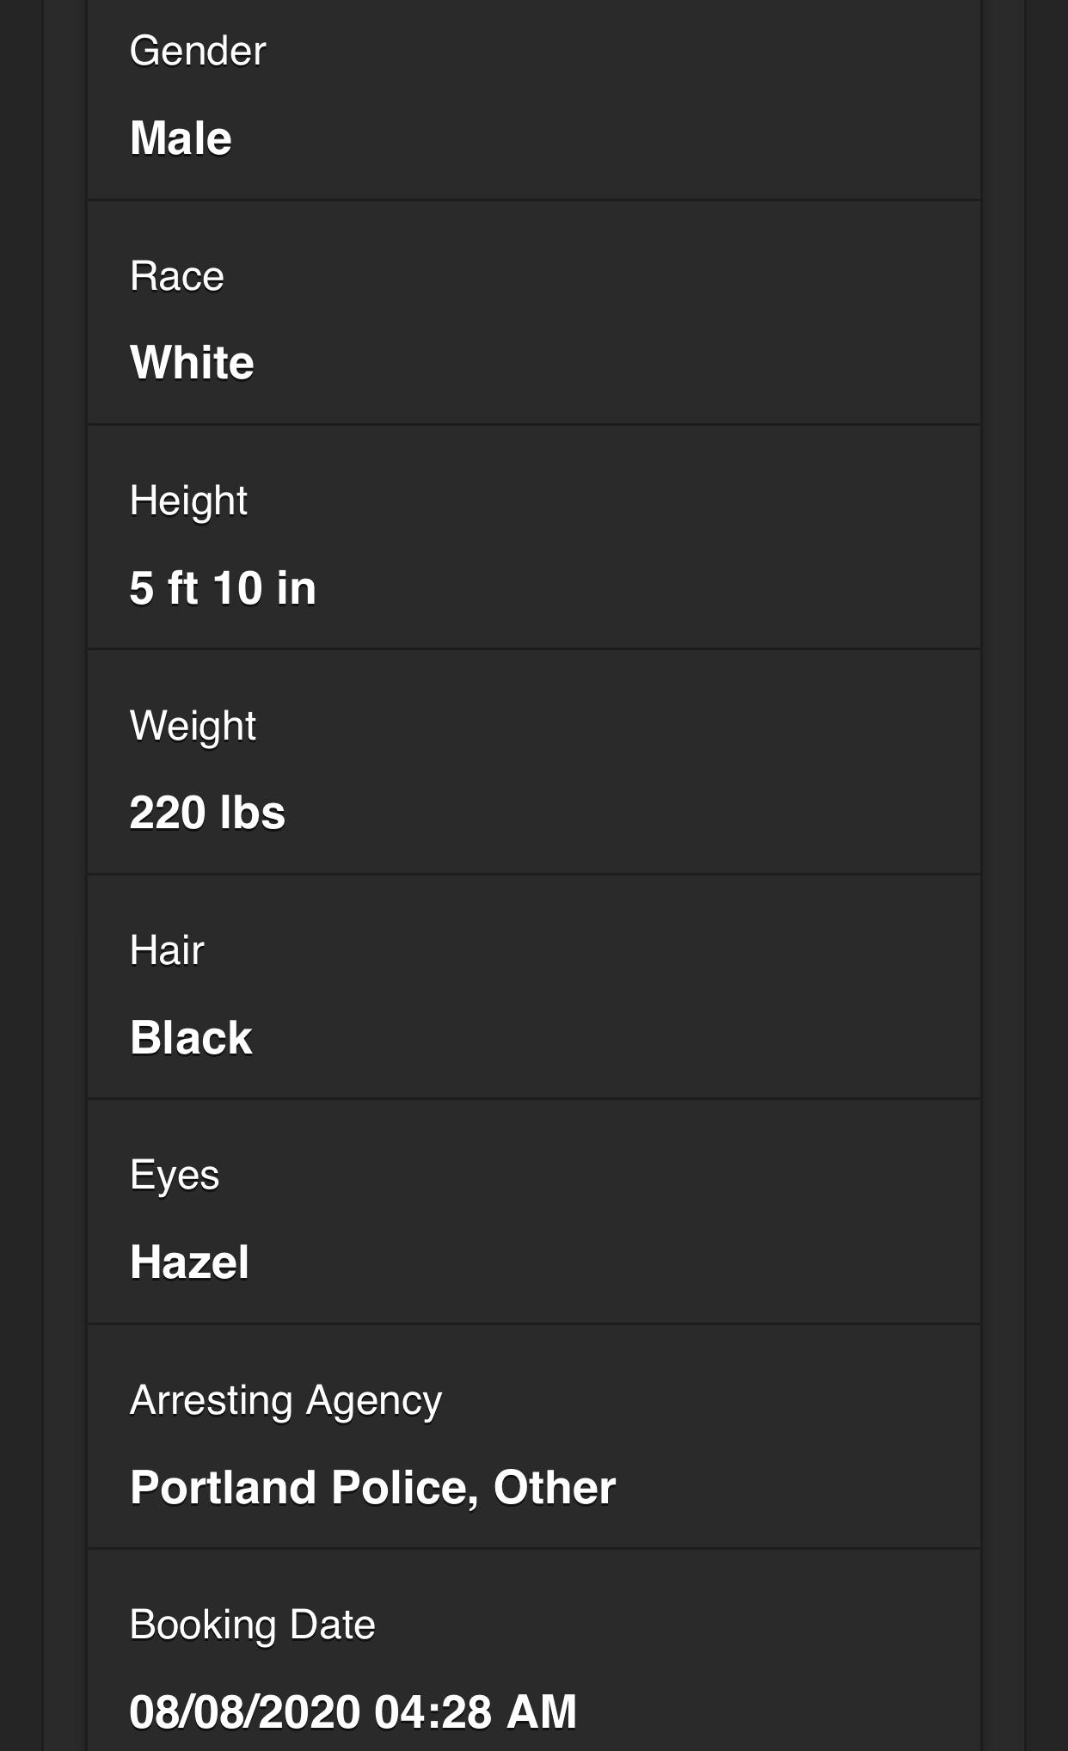
Task: Click the word Other in arresting agency
Action: [555, 1488]
